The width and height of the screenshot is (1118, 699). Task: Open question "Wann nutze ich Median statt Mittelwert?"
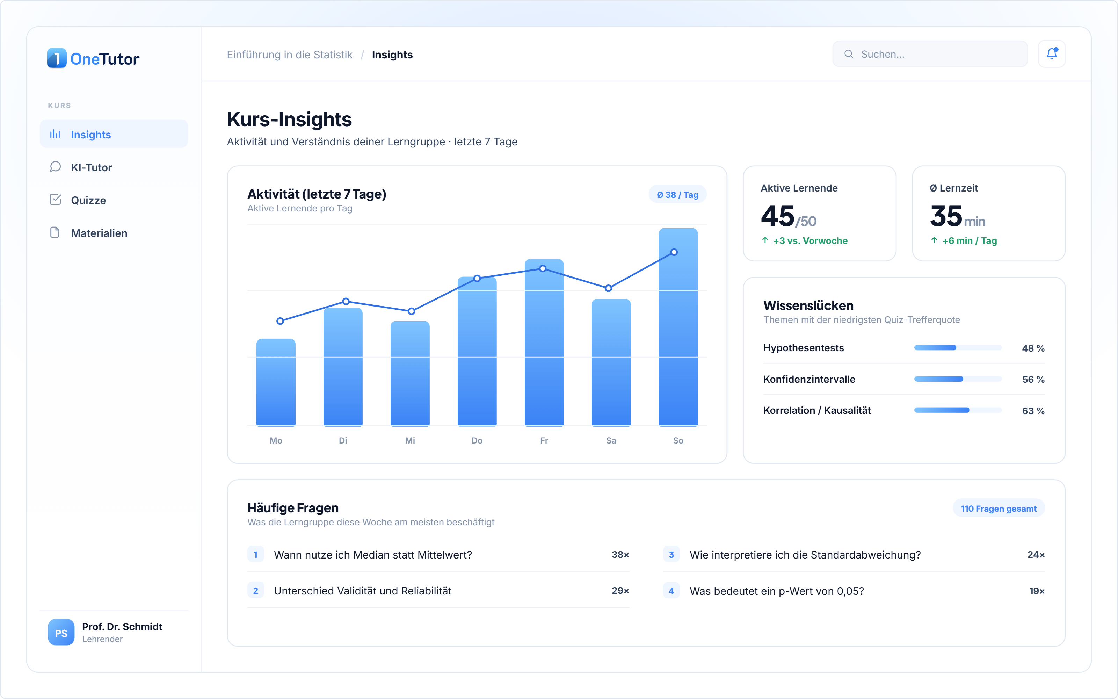pyautogui.click(x=438, y=554)
